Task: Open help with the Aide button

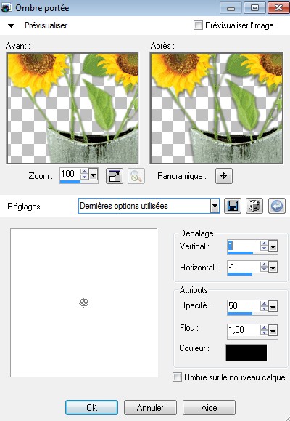Action: tap(209, 408)
